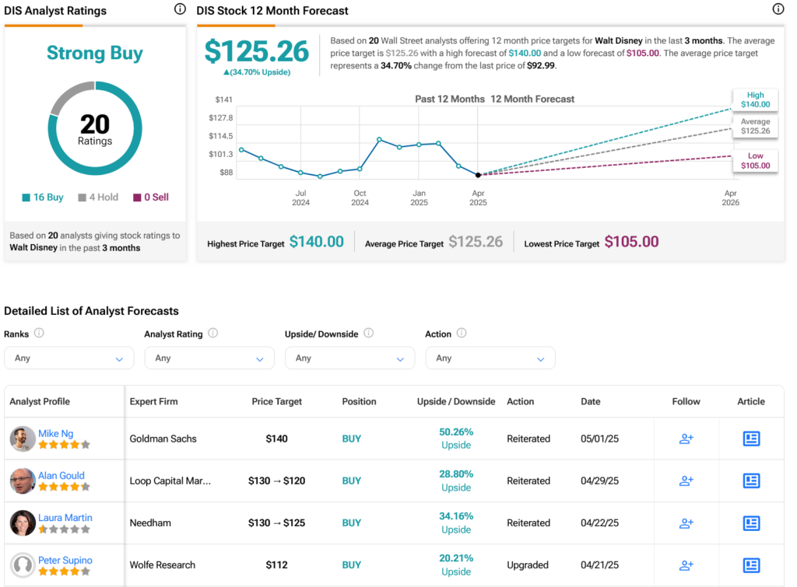
Task: Click the info icon next to Analyst Rating
Action: tap(213, 333)
